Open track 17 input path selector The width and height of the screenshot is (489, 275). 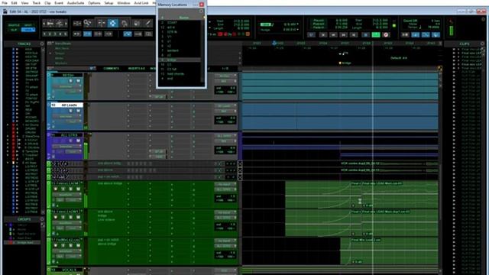pyautogui.click(x=225, y=241)
